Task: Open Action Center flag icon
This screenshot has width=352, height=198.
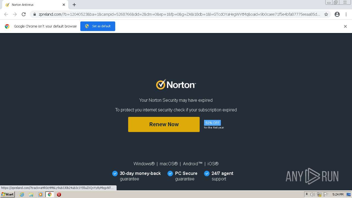Action: click(x=326, y=194)
